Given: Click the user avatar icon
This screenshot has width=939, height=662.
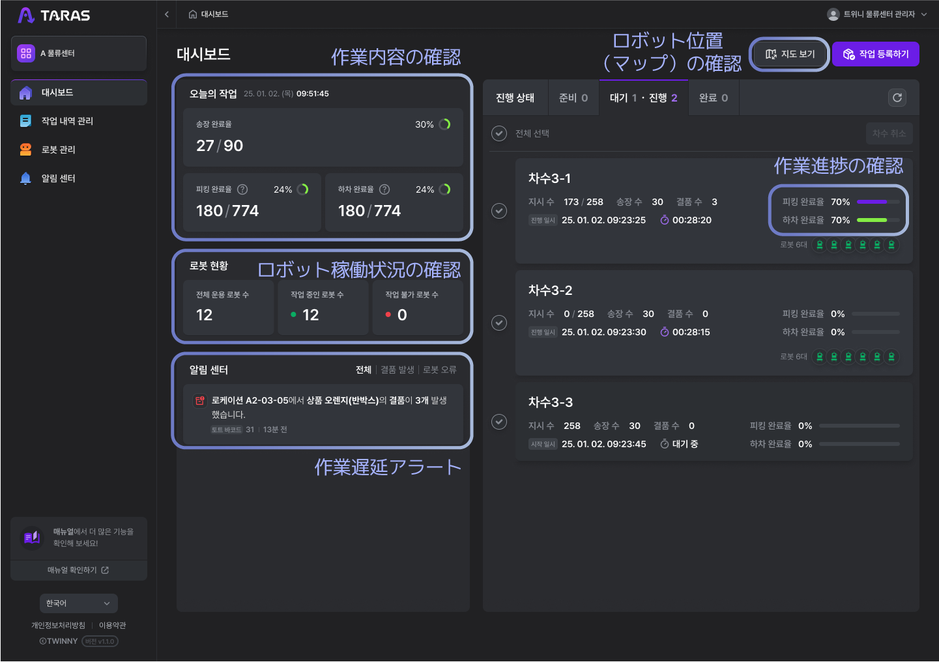Looking at the screenshot, I should [833, 14].
